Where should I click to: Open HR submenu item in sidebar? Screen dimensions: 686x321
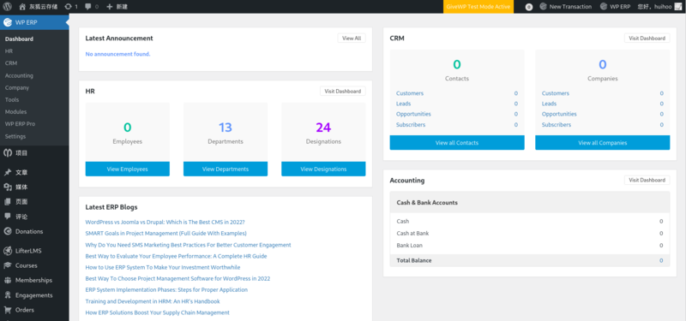click(9, 51)
